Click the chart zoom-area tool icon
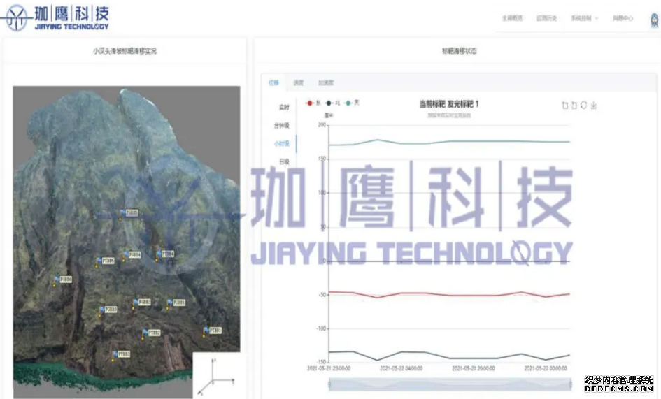Screen dimensions: 661x399 pyautogui.click(x=565, y=106)
